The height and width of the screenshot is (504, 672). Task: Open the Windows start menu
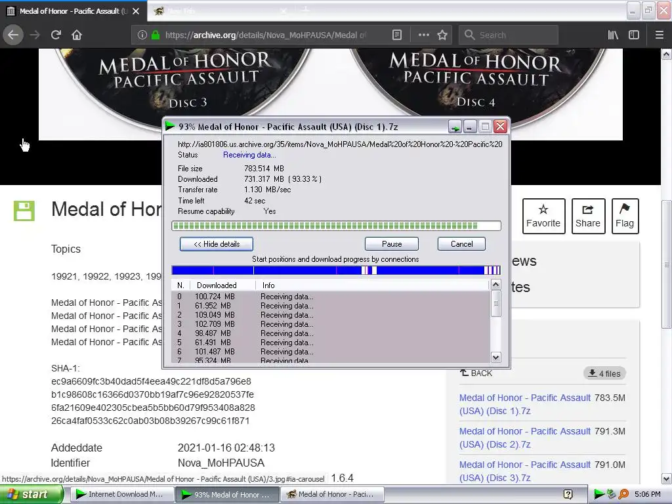click(x=31, y=494)
